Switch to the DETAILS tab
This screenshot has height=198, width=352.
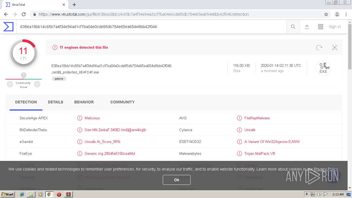(x=56, y=102)
